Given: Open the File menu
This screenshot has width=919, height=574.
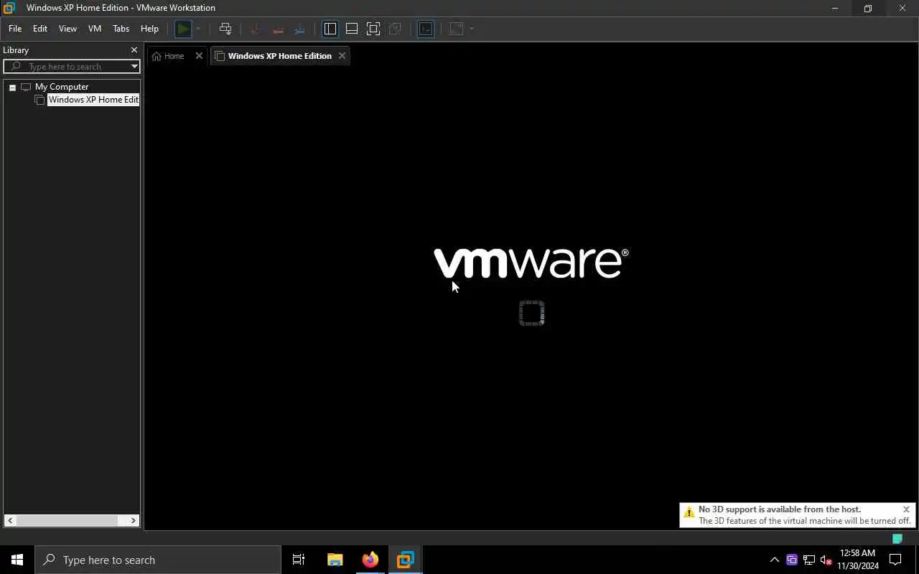Looking at the screenshot, I should point(15,29).
